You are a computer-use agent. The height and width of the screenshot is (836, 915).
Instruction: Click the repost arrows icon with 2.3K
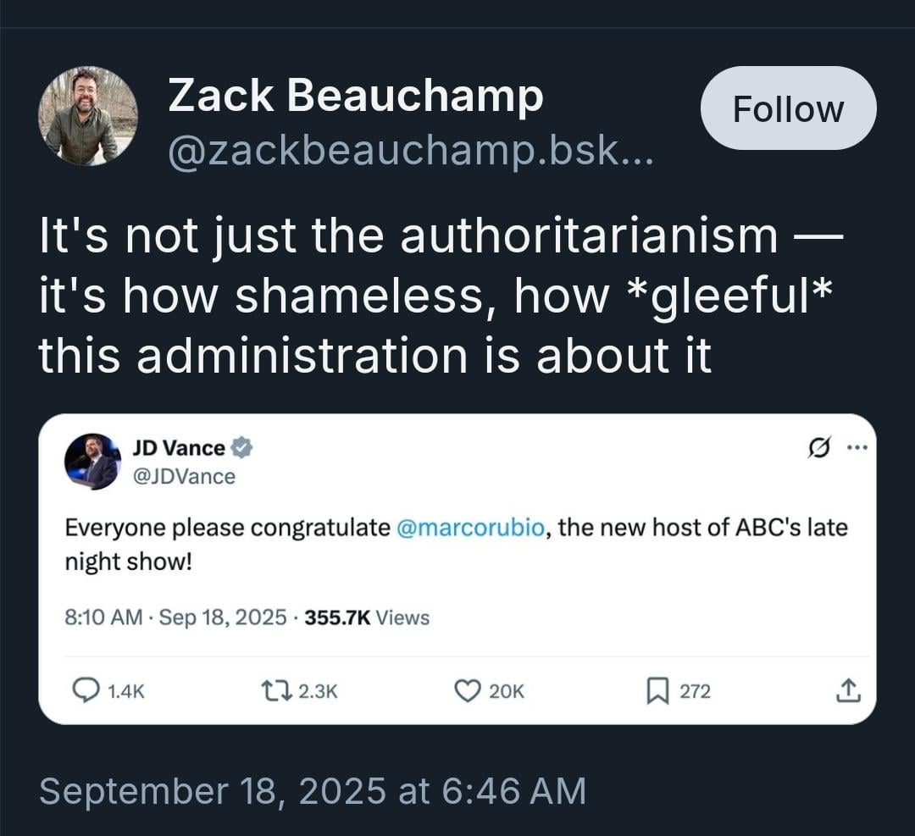pyautogui.click(x=276, y=690)
